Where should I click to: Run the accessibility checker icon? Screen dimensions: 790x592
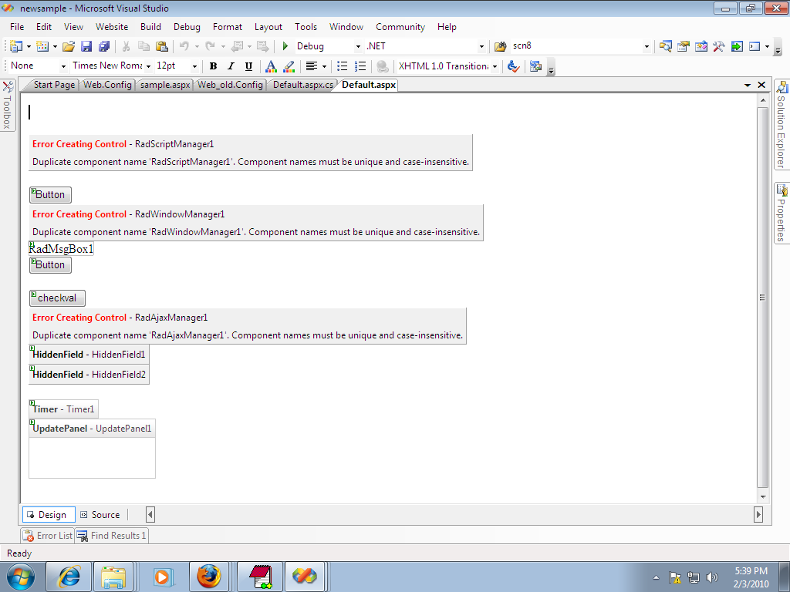513,66
